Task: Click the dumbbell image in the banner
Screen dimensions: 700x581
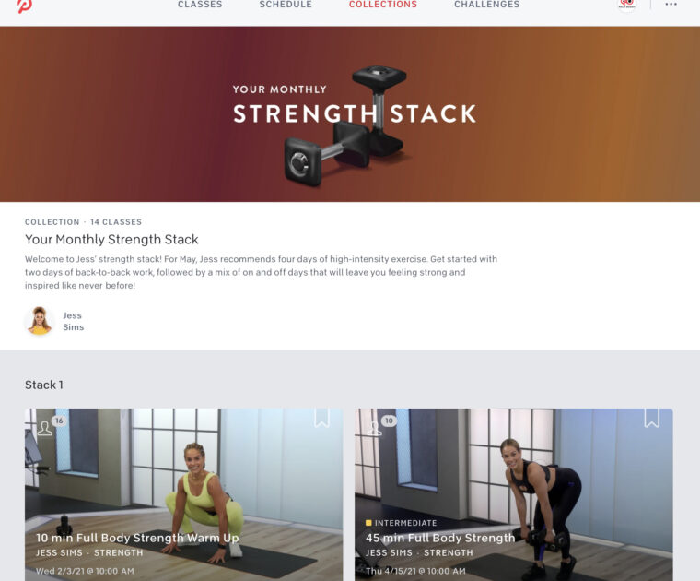Action: tap(346, 127)
